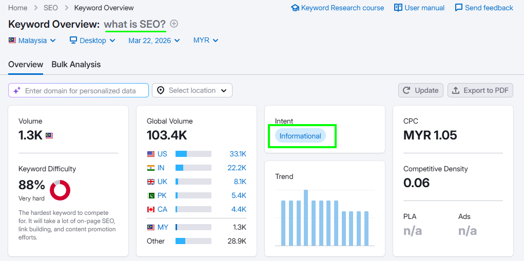Click the plus icon beside keyword title
This screenshot has width=524, height=261.
174,24
